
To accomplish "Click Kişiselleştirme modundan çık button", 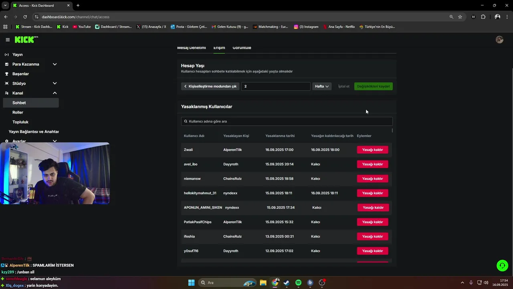I will (x=210, y=86).
